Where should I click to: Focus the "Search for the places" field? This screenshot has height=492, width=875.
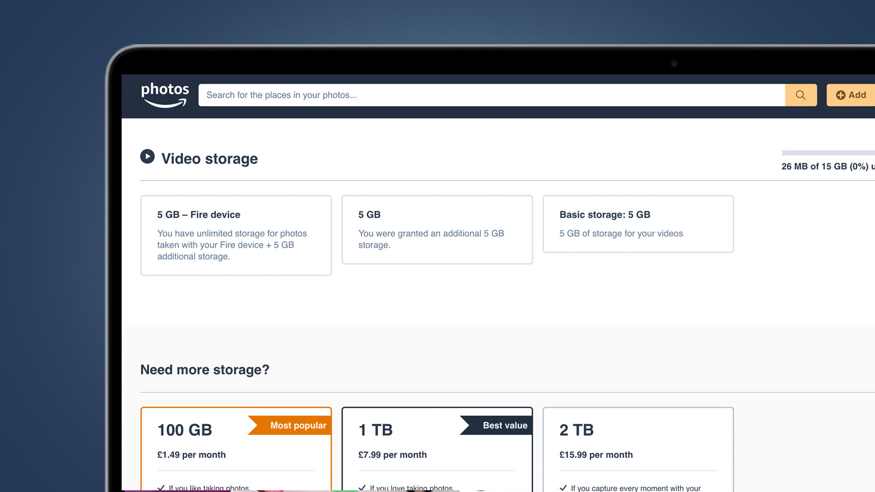pos(492,95)
